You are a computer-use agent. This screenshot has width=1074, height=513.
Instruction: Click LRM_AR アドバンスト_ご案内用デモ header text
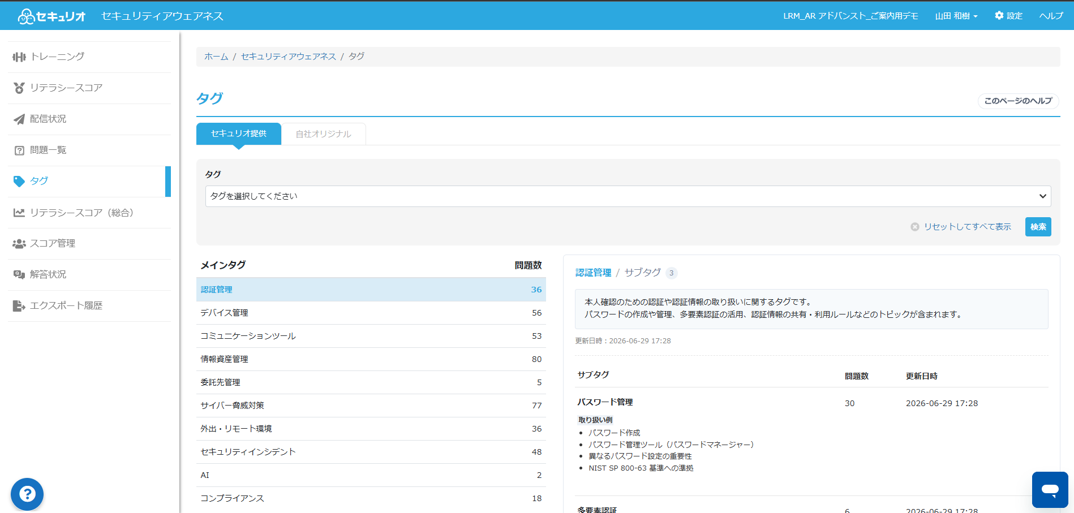click(x=850, y=16)
